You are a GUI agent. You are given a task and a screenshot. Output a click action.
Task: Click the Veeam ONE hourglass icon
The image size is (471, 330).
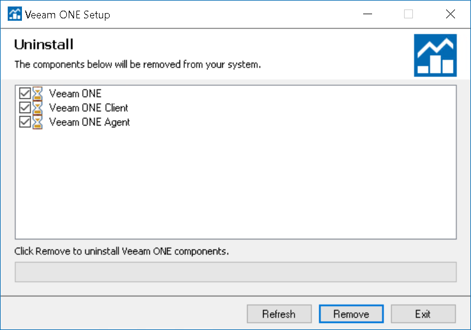37,94
